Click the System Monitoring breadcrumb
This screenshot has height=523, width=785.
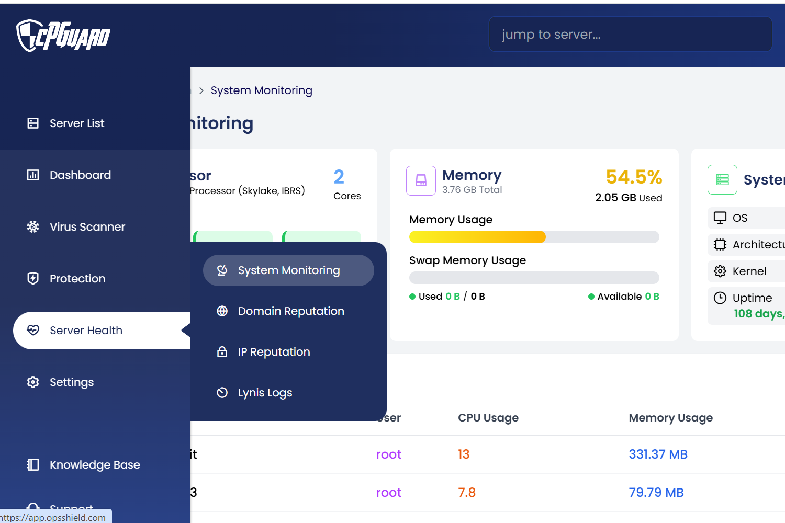pyautogui.click(x=261, y=90)
